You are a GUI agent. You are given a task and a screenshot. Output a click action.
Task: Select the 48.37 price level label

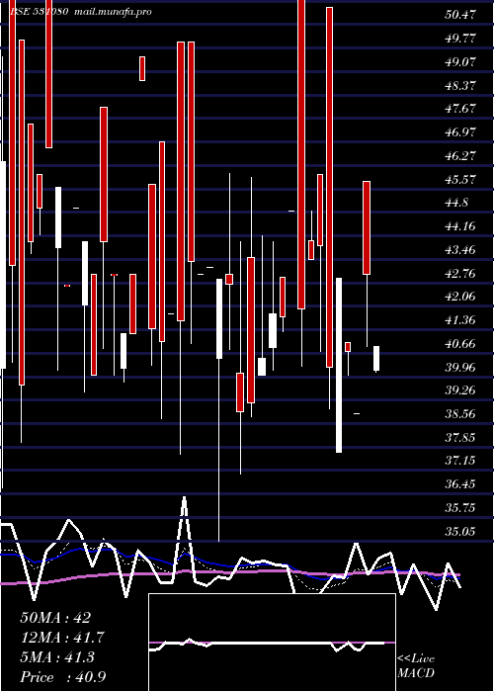460,85
